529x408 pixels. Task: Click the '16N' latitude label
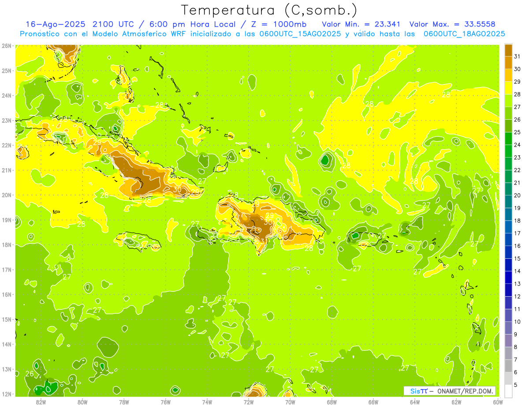7,294
